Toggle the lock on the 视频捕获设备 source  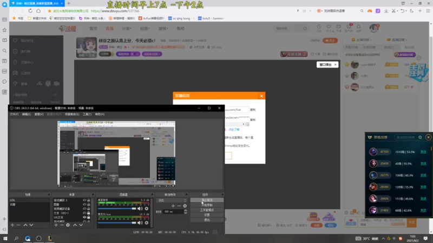(x=89, y=208)
